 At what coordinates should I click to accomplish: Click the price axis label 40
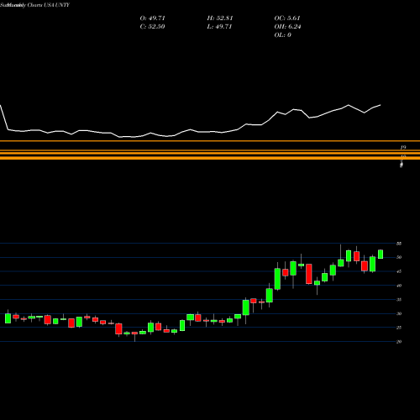(399, 286)
